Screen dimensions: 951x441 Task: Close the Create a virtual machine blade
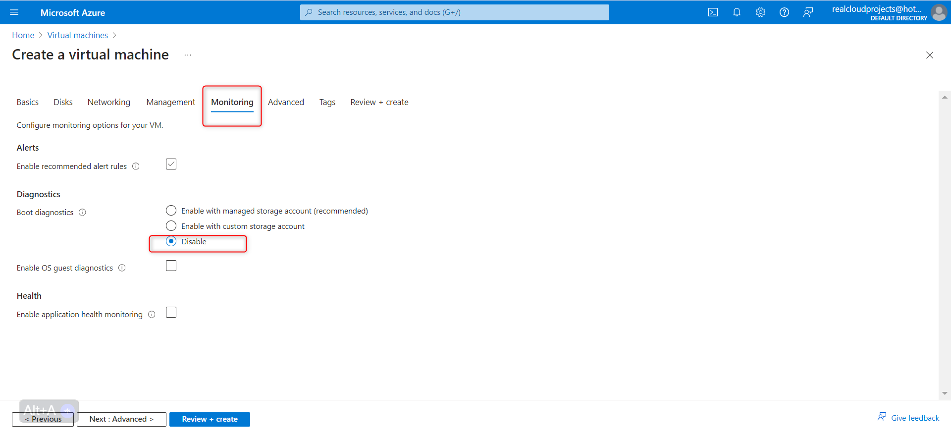[x=930, y=55]
